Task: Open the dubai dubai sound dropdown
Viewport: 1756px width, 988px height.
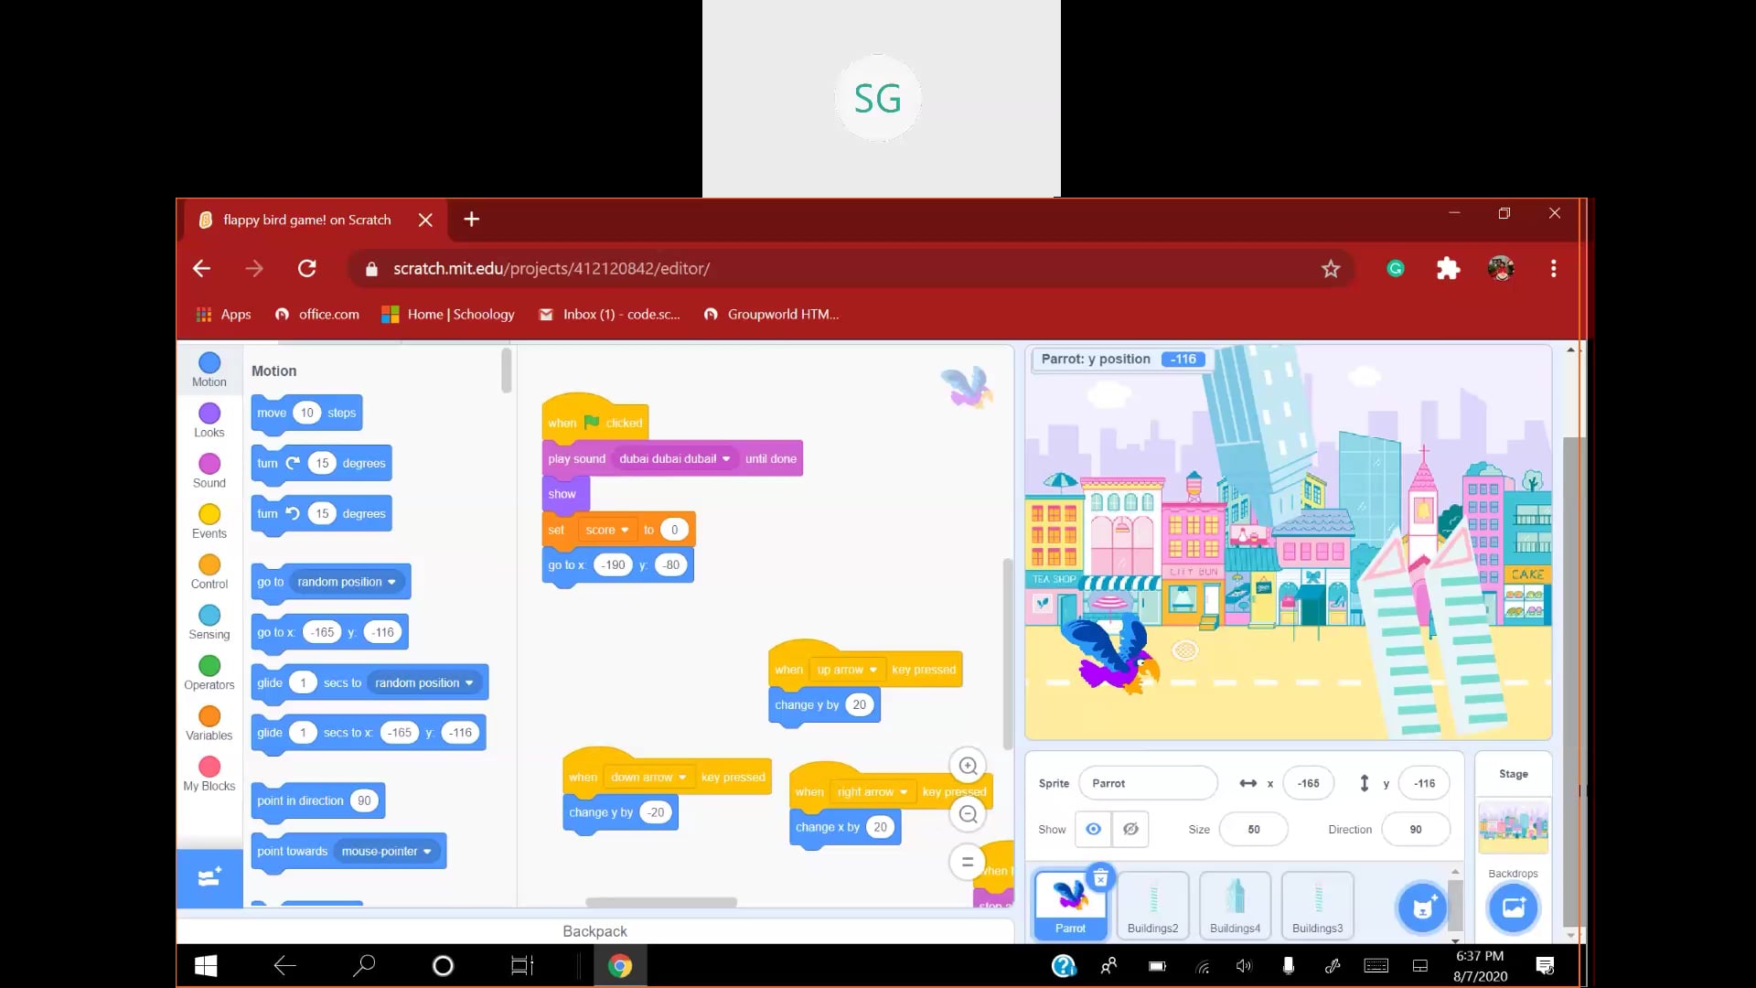Action: tap(675, 458)
